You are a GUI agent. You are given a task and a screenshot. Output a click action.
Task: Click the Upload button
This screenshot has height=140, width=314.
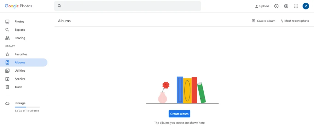click(262, 6)
